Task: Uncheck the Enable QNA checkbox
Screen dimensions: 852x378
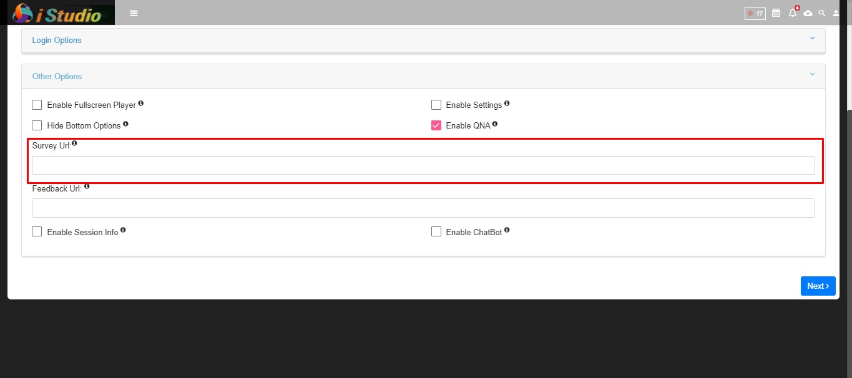Action: [436, 125]
